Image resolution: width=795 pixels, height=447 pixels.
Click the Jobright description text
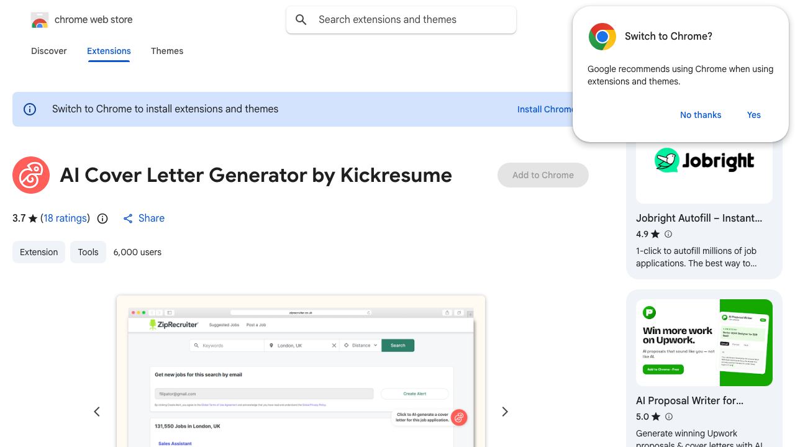point(696,257)
